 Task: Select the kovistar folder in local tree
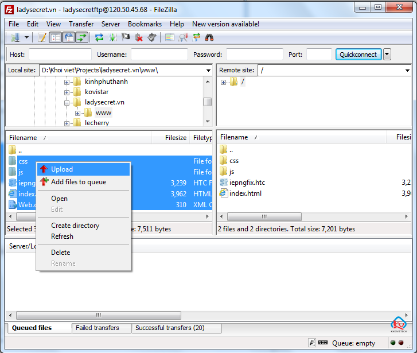coord(96,92)
